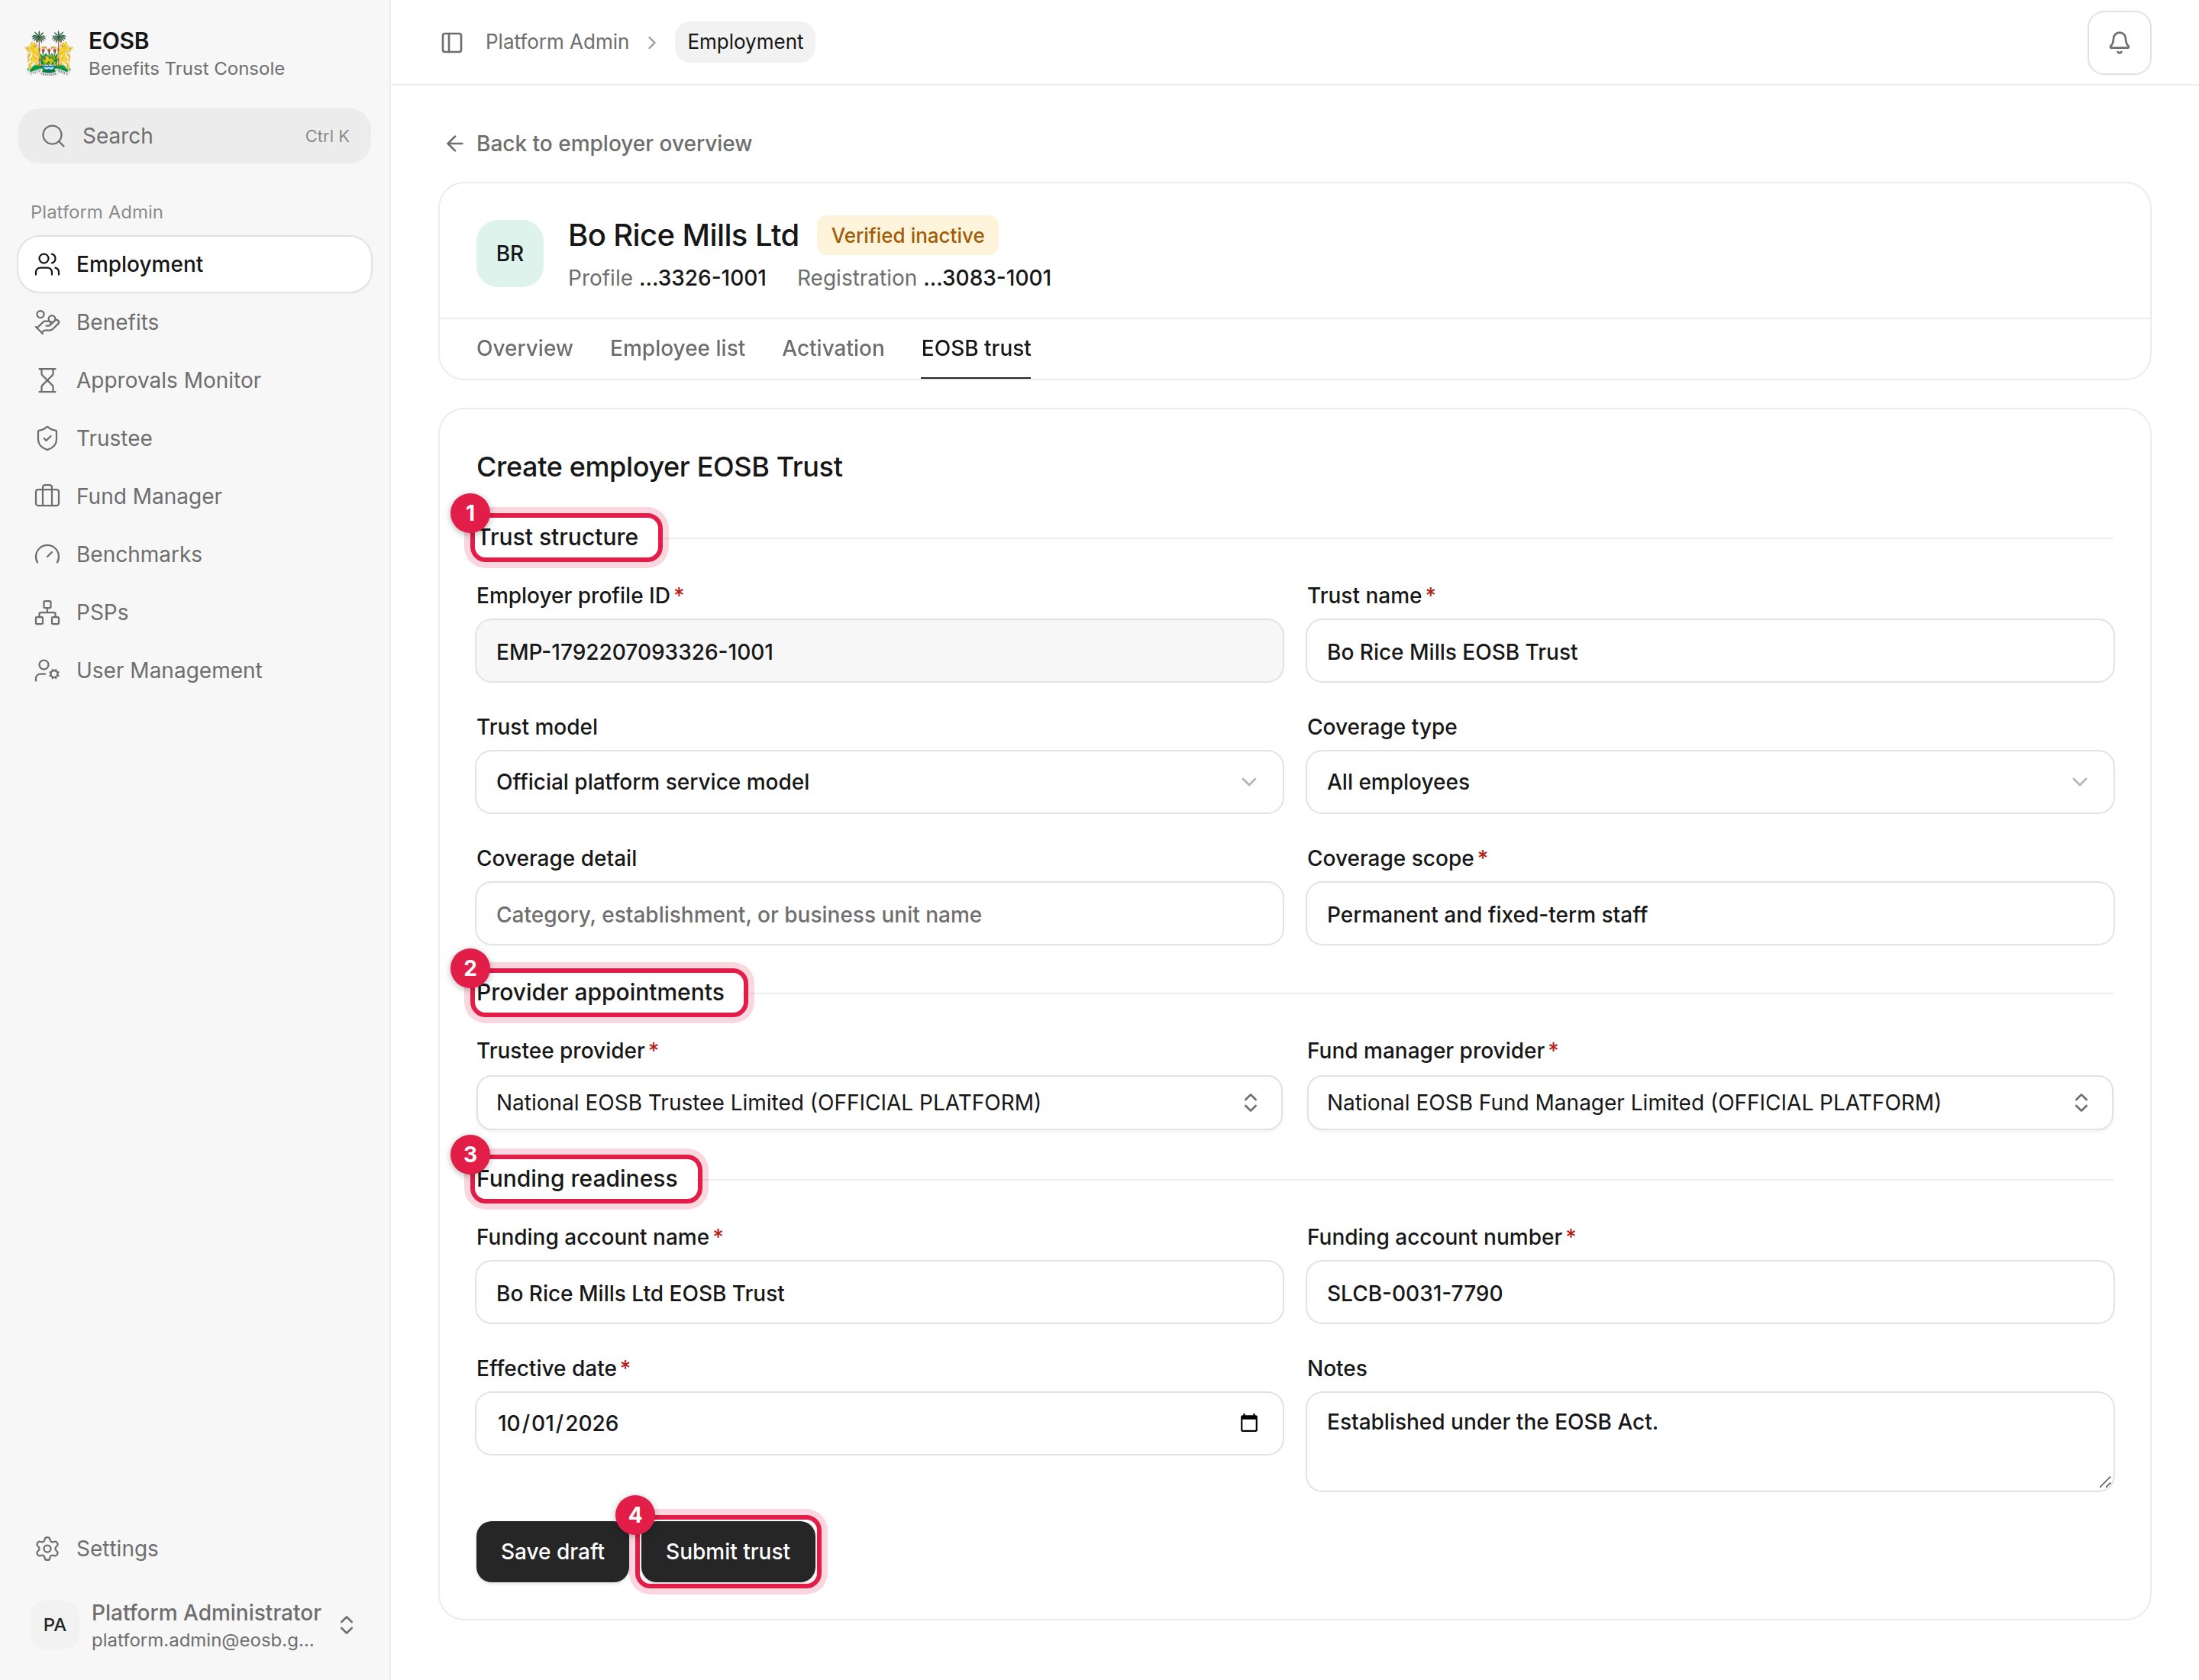Open the Coverage type dropdown
The height and width of the screenshot is (1680, 2199).
coord(1710,782)
